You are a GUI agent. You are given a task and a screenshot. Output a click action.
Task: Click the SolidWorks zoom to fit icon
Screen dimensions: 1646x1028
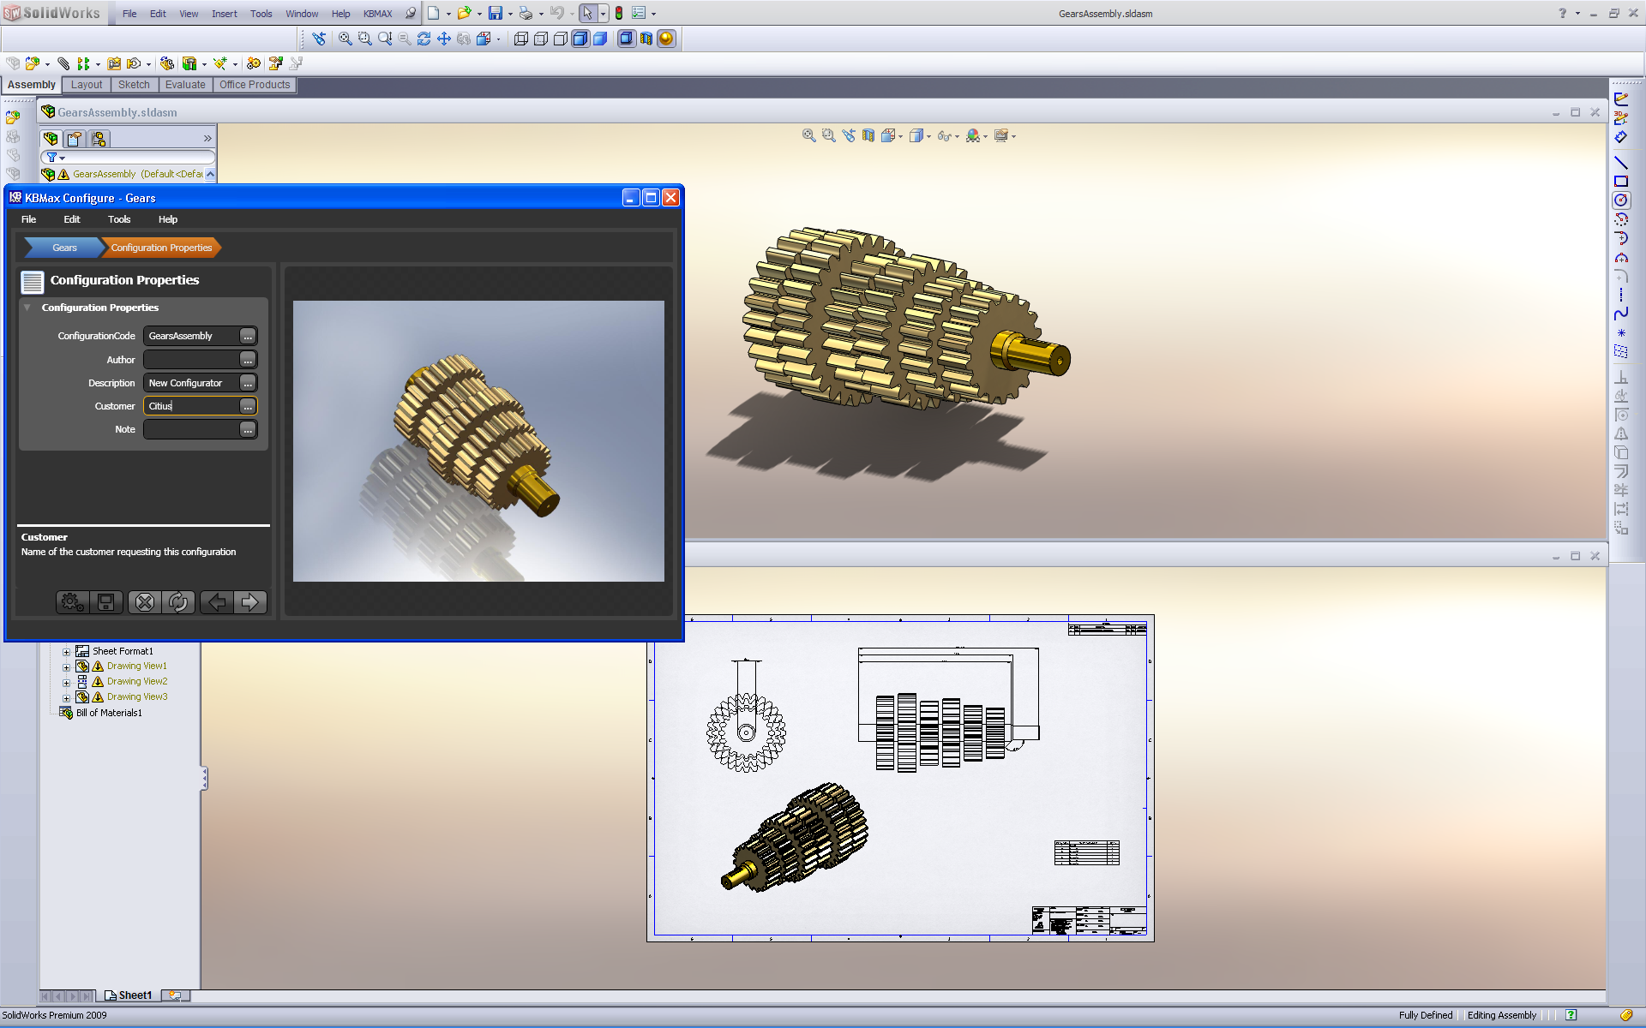tap(341, 39)
